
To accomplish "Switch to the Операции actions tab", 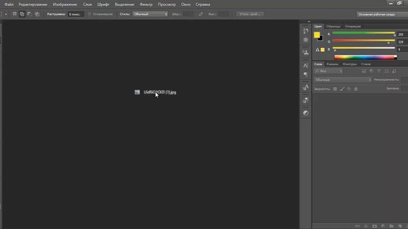I will click(353, 26).
